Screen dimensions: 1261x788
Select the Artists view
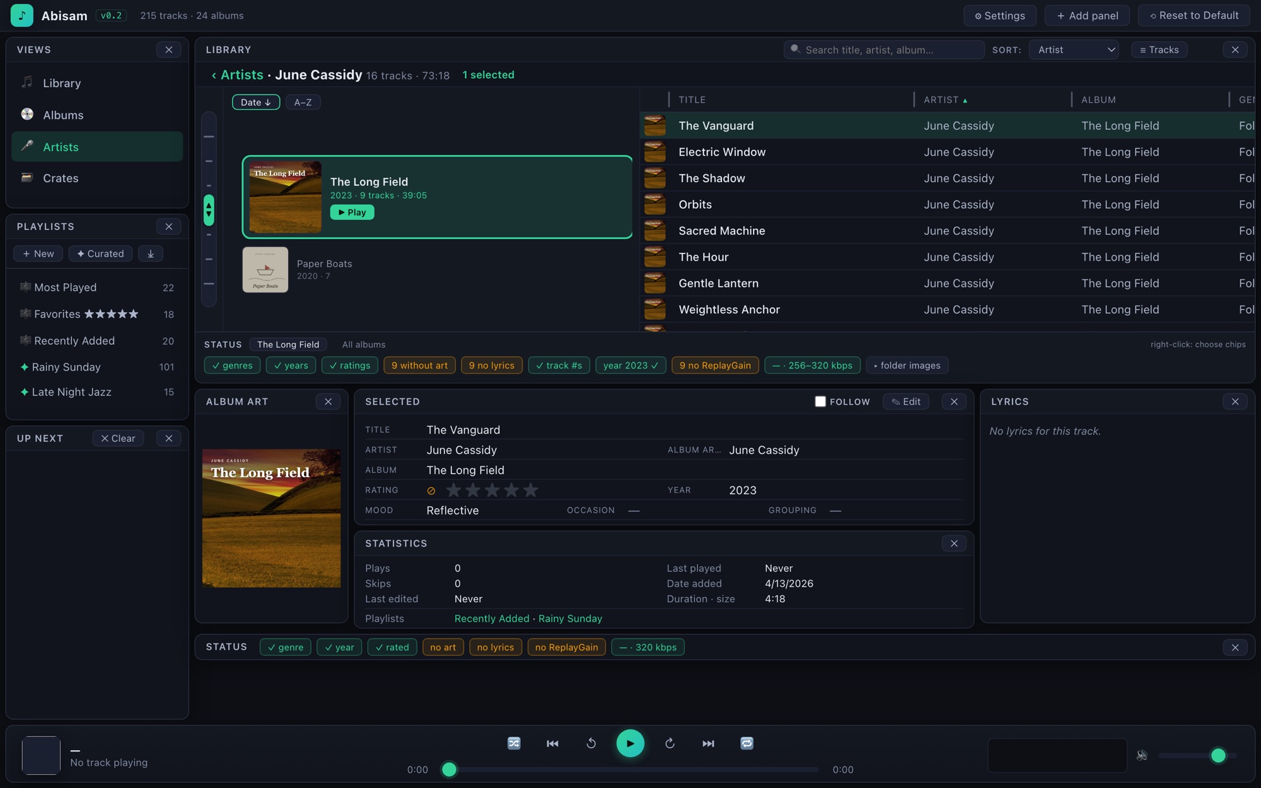pyautogui.click(x=97, y=146)
